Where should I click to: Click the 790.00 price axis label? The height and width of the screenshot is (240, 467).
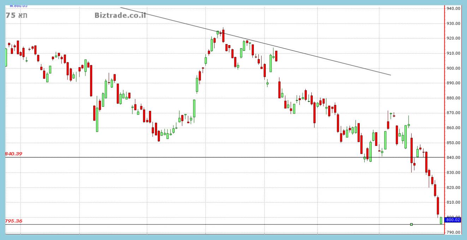[453, 233]
